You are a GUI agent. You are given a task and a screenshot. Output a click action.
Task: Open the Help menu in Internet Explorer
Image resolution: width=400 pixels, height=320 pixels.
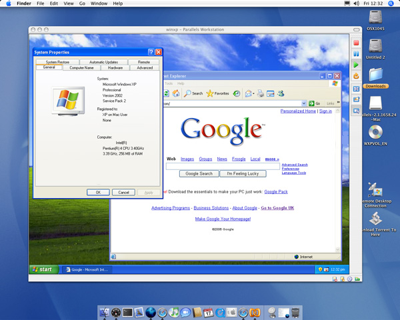coord(181,83)
